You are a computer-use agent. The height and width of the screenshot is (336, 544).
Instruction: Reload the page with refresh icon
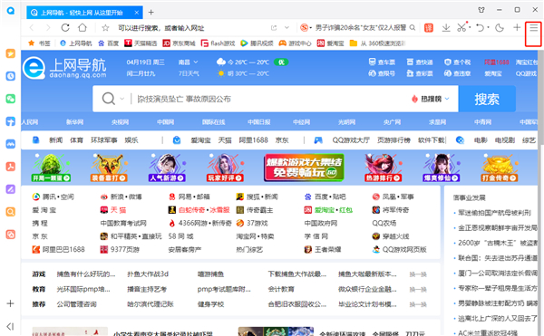click(65, 27)
